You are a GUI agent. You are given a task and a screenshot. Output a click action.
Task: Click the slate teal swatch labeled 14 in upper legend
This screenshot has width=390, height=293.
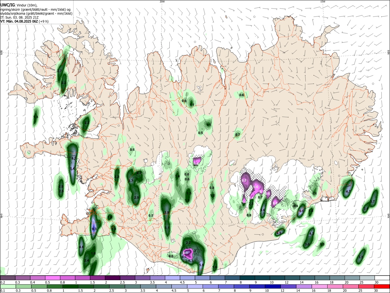(307, 278)
